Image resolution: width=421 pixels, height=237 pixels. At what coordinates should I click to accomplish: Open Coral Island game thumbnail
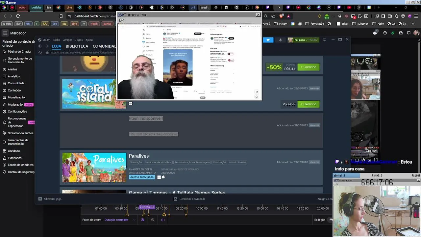pos(94,94)
